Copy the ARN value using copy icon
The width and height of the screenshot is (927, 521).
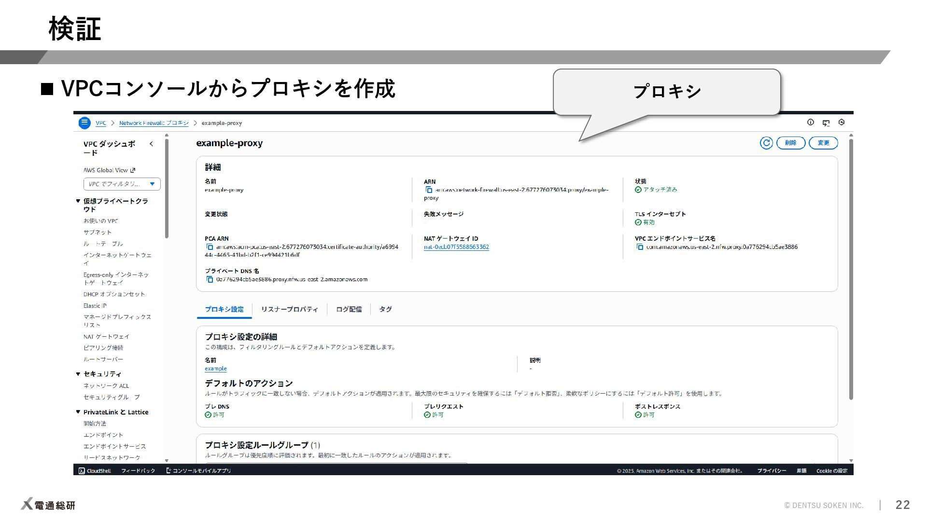point(429,190)
